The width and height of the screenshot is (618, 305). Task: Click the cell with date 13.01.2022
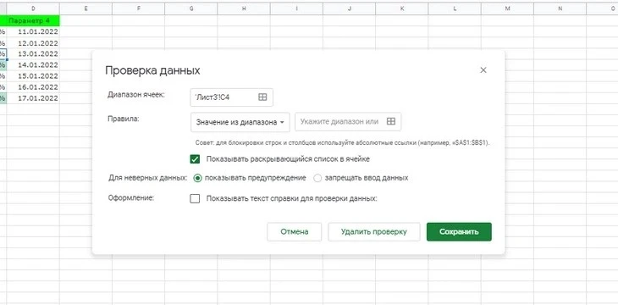point(33,53)
